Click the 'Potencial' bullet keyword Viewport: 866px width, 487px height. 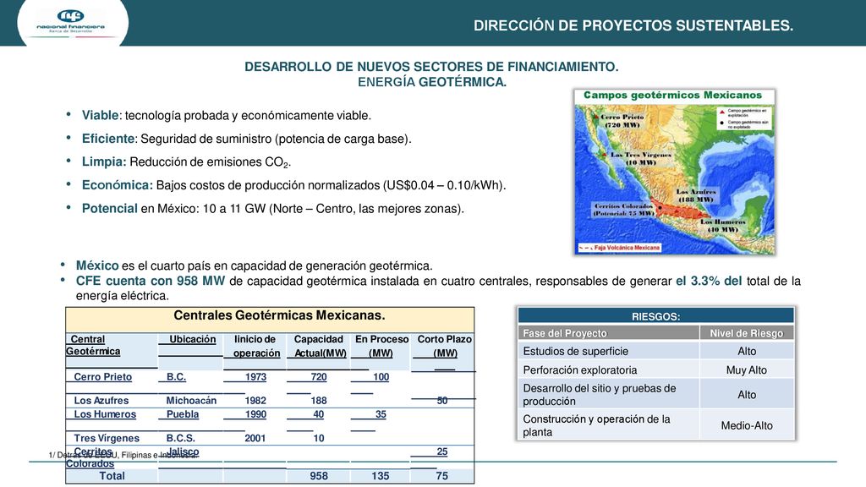[x=109, y=208]
